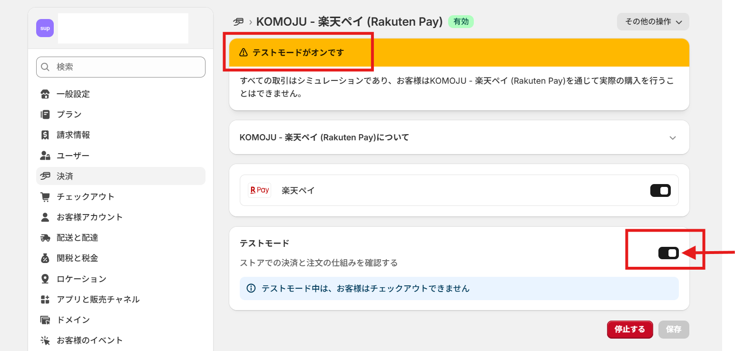
Task: Open ロケーション via its location pin icon
Action: point(45,279)
